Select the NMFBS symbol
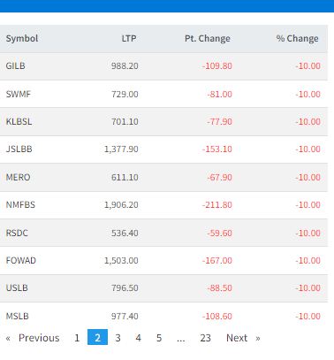 [x=20, y=204]
